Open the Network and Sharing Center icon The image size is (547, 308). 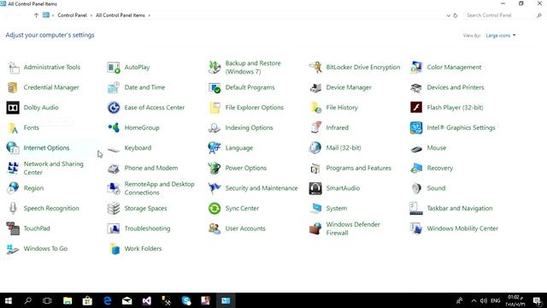pyautogui.click(x=13, y=169)
